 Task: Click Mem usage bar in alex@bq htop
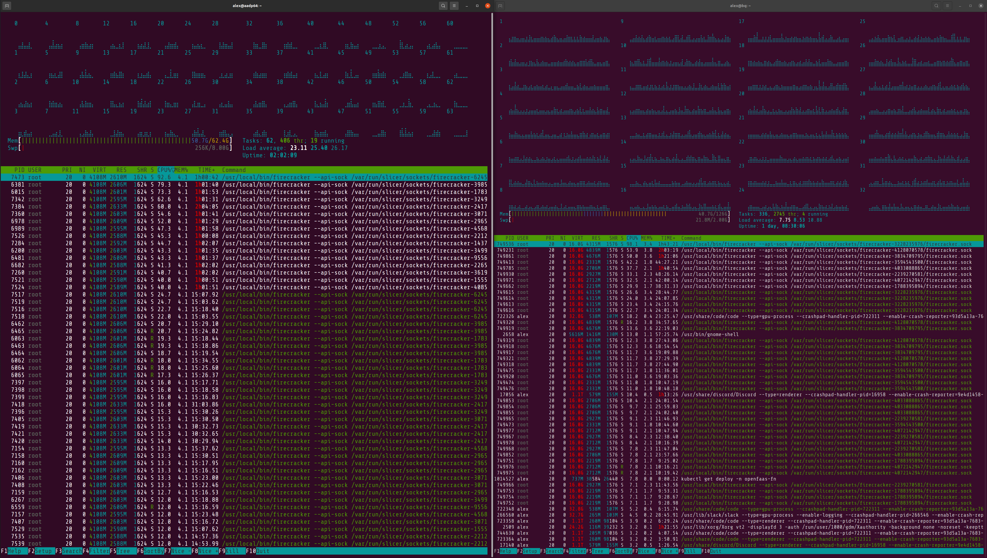pyautogui.click(x=615, y=214)
